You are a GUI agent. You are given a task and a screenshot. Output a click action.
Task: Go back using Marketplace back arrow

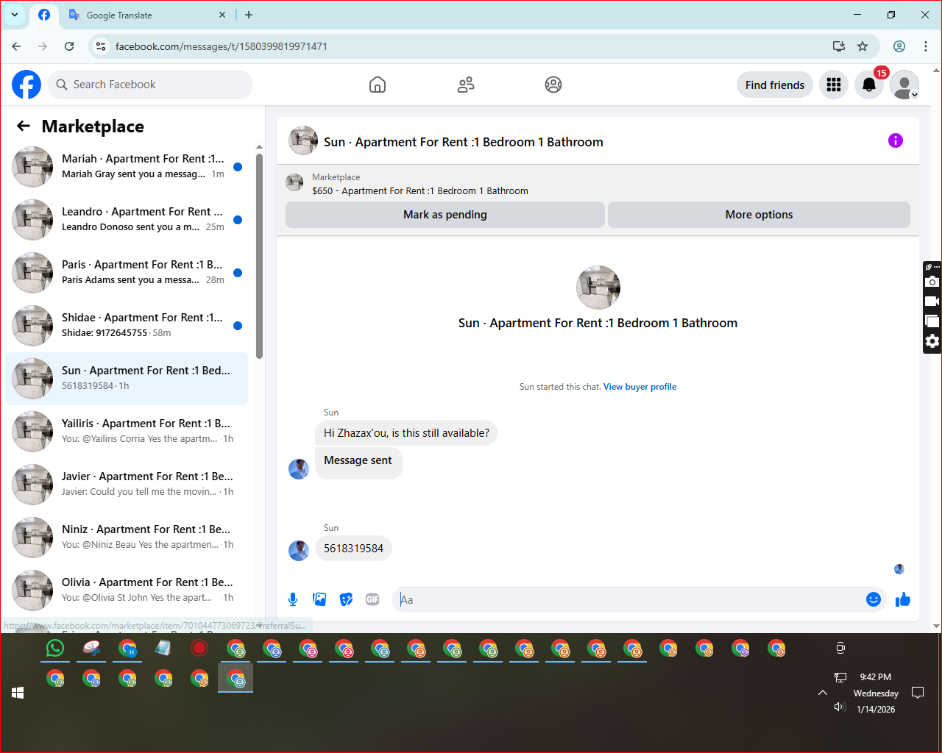tap(24, 126)
